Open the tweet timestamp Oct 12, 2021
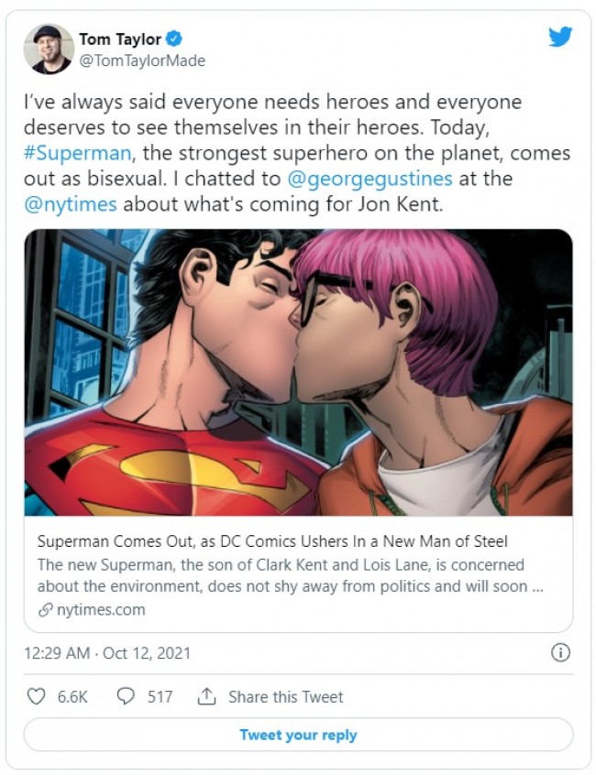Viewport: 596px width, 775px height. (107, 653)
